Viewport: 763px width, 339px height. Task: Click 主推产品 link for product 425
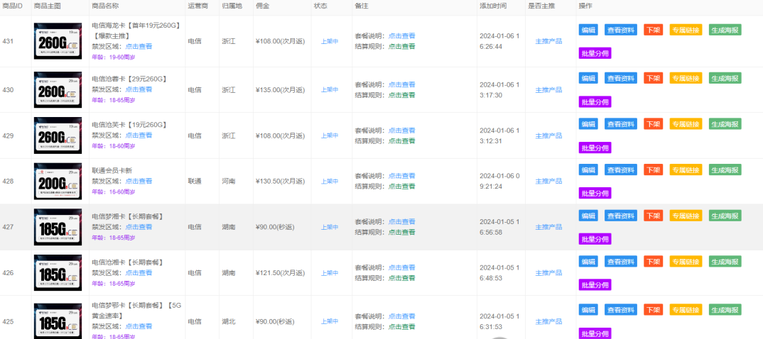click(548, 321)
